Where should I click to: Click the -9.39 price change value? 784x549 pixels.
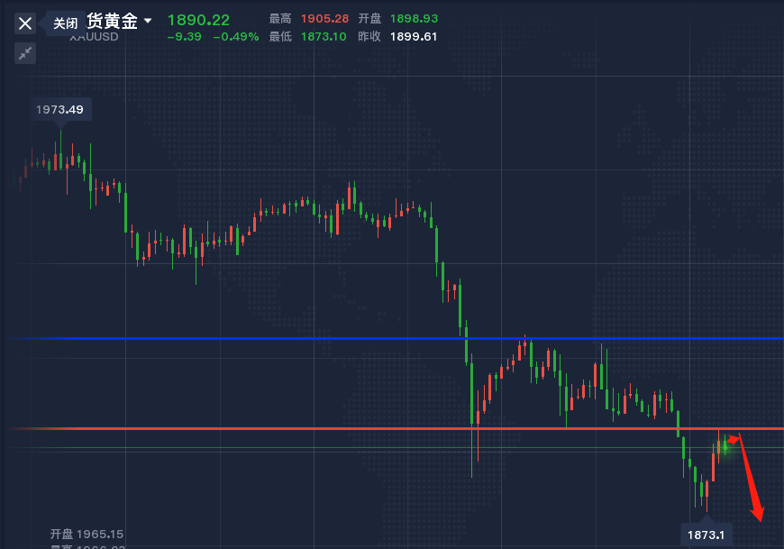[185, 37]
